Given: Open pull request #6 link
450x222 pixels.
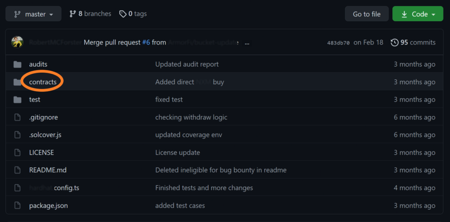Looking at the screenshot, I should tap(146, 42).
